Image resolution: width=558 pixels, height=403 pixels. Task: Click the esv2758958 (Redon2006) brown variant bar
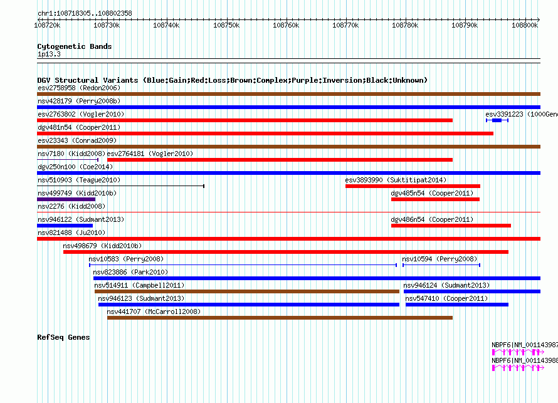point(288,94)
